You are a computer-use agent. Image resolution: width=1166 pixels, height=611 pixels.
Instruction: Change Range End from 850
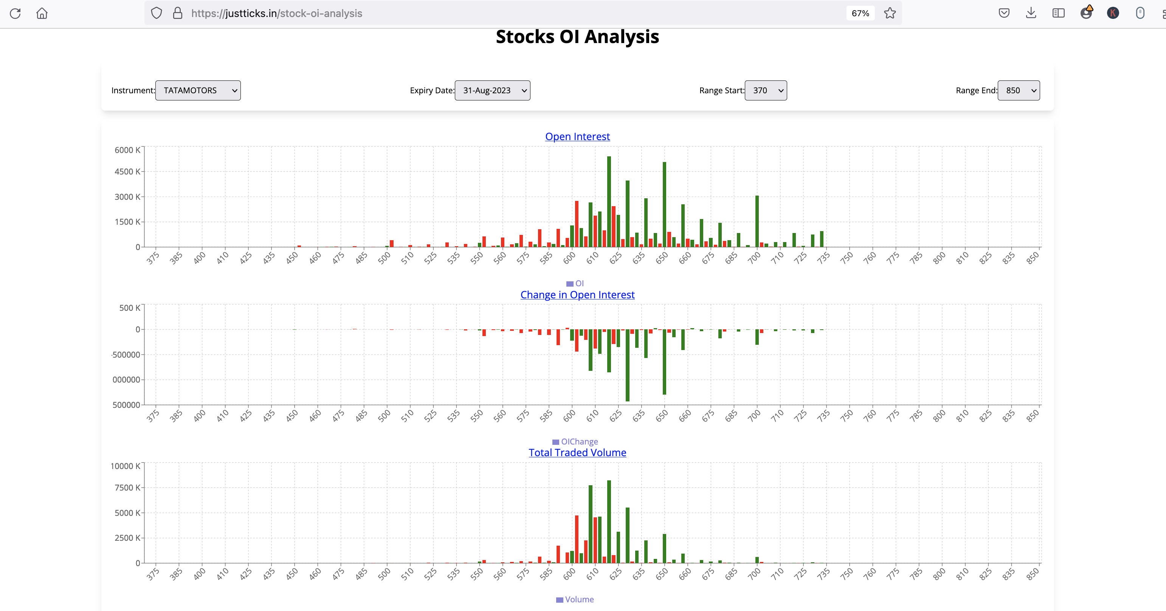click(1018, 91)
